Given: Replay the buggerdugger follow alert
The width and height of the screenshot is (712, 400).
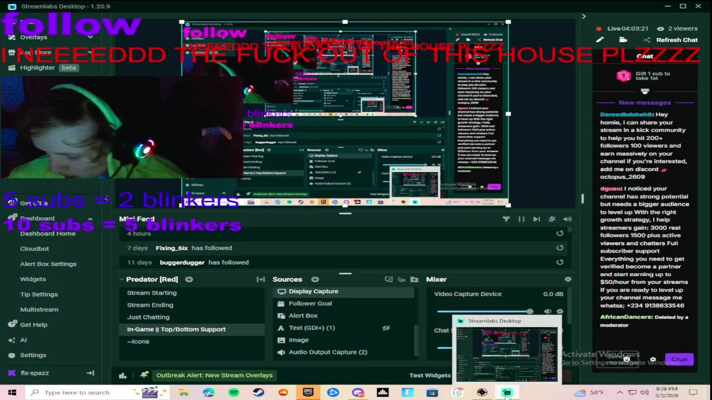Looking at the screenshot, I should 560,262.
